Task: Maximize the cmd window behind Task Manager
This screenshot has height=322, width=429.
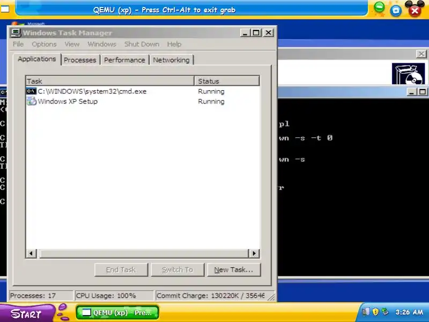Action: point(423,92)
